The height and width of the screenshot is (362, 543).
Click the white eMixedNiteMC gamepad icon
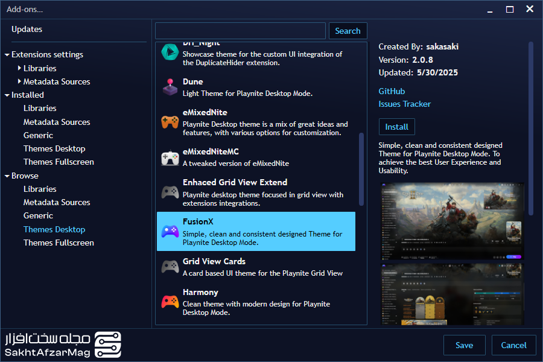tap(170, 157)
